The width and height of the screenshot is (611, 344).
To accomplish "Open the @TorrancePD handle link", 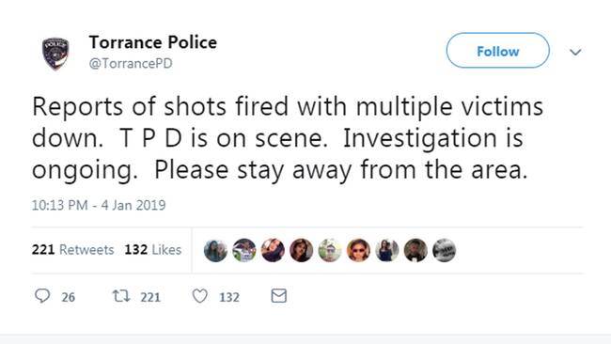I will click(131, 63).
